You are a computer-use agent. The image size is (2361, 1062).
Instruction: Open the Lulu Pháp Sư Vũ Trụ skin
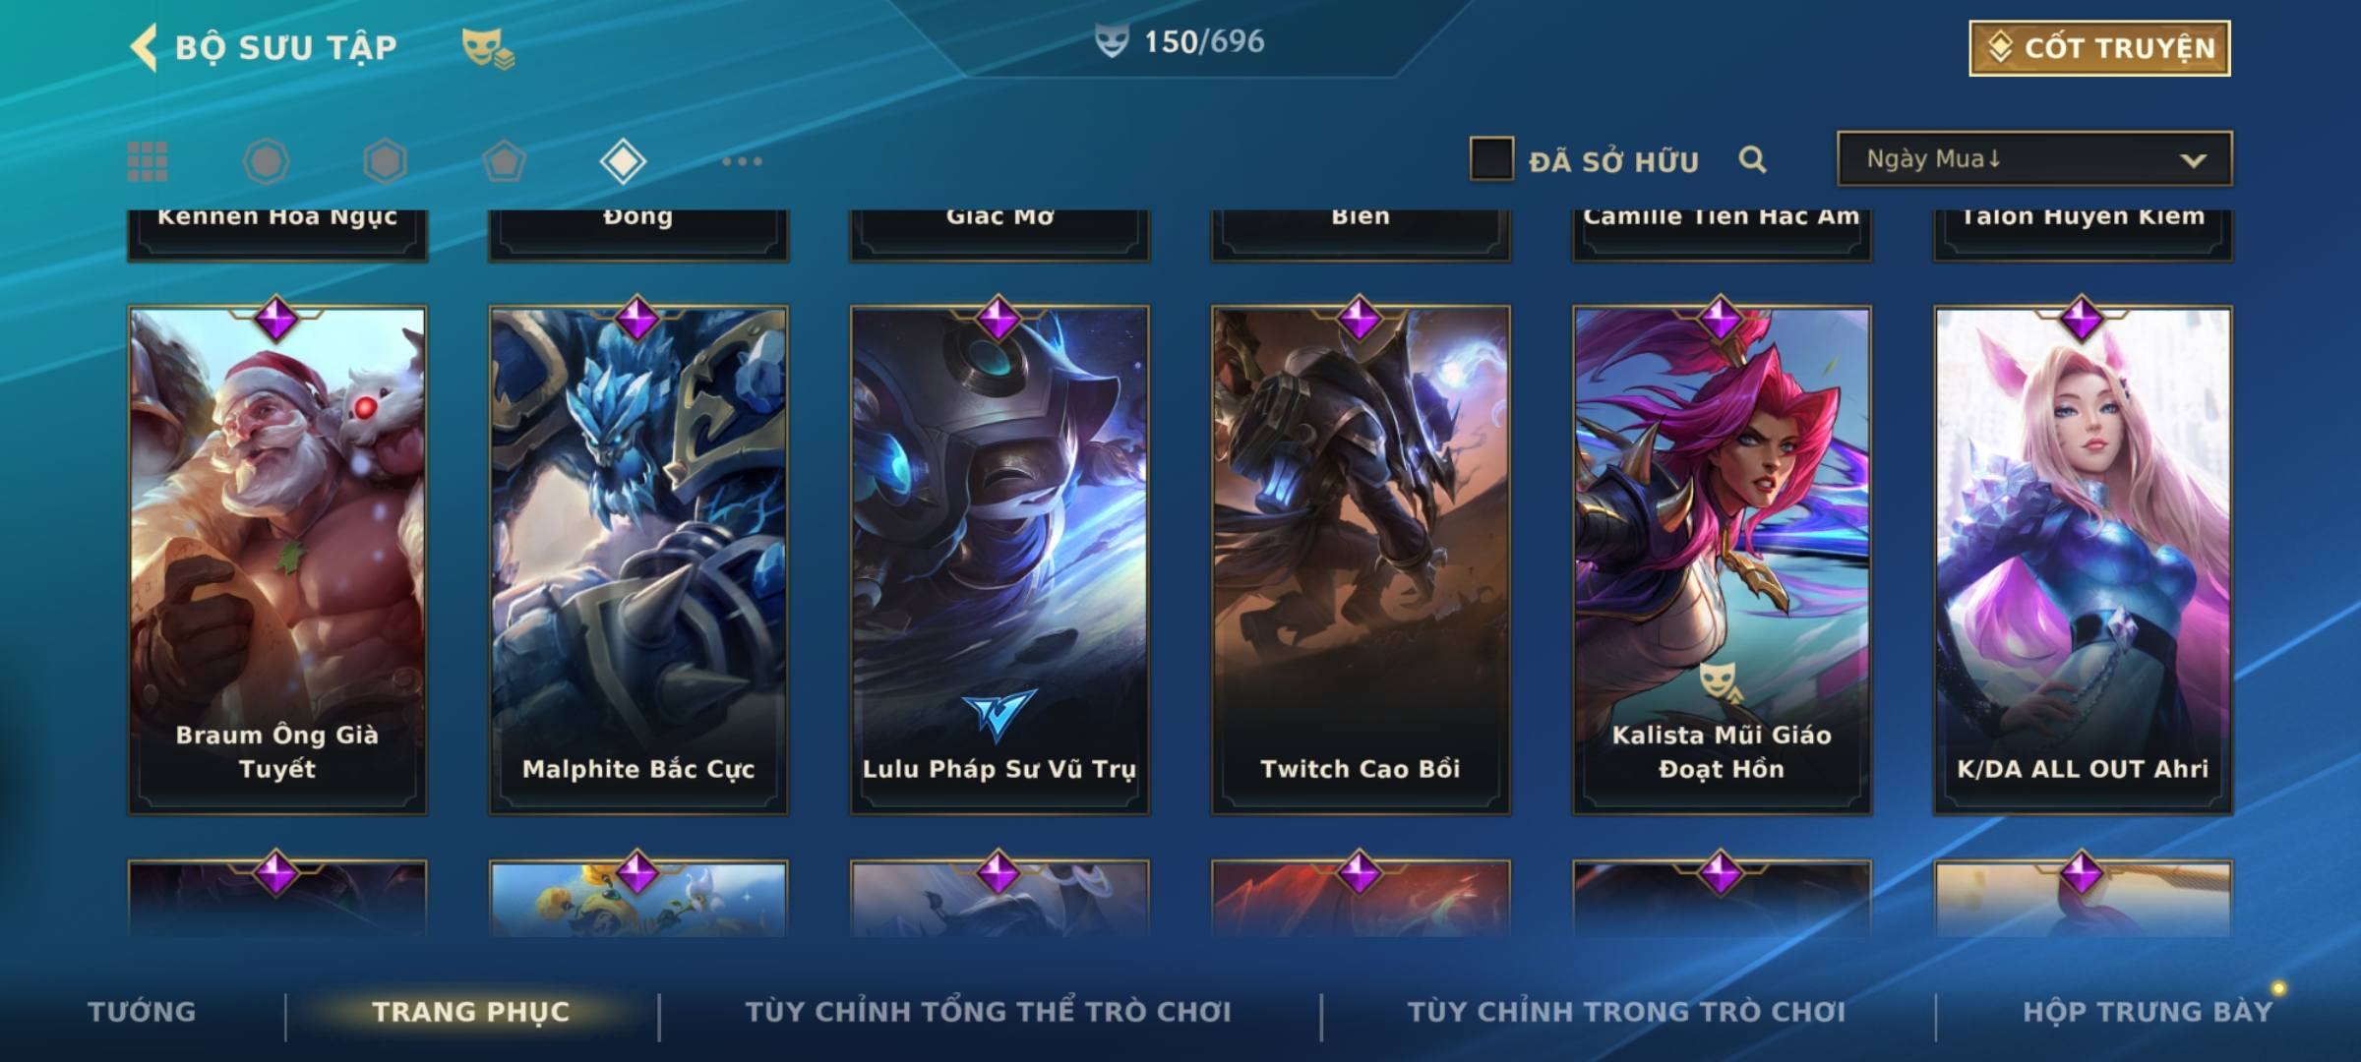click(999, 560)
